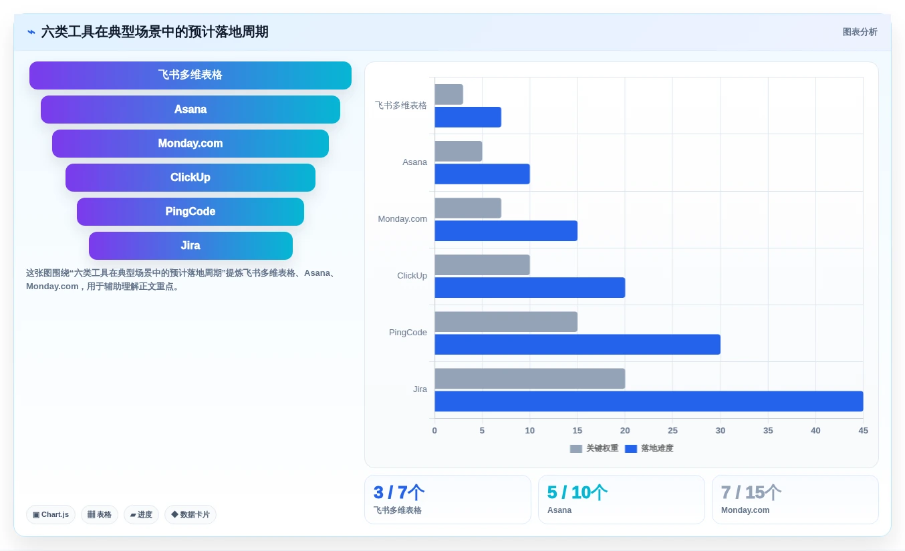Click the Monday.com y-axis label
The height and width of the screenshot is (551, 905).
(x=402, y=219)
